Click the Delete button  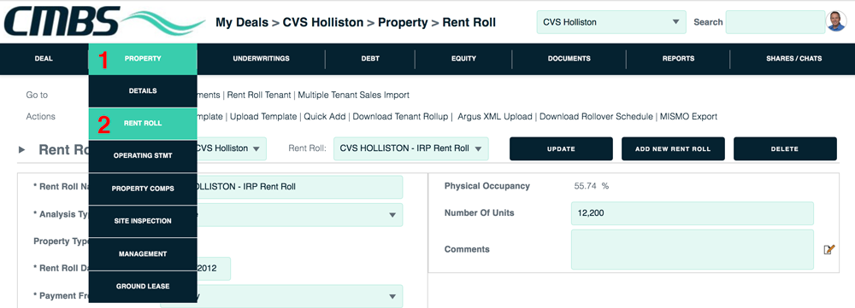tap(785, 148)
